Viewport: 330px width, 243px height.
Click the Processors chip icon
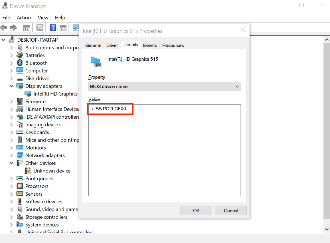point(20,186)
